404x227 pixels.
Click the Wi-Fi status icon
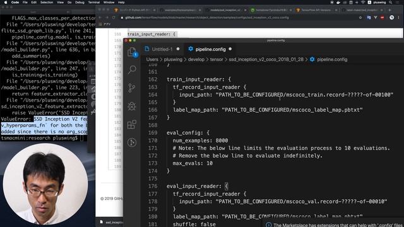pos(363,3)
